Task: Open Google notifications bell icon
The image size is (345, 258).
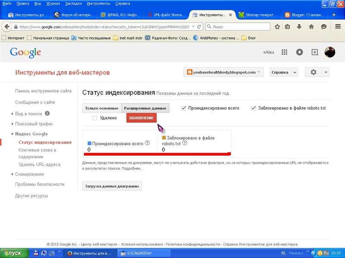Action: 299,52
